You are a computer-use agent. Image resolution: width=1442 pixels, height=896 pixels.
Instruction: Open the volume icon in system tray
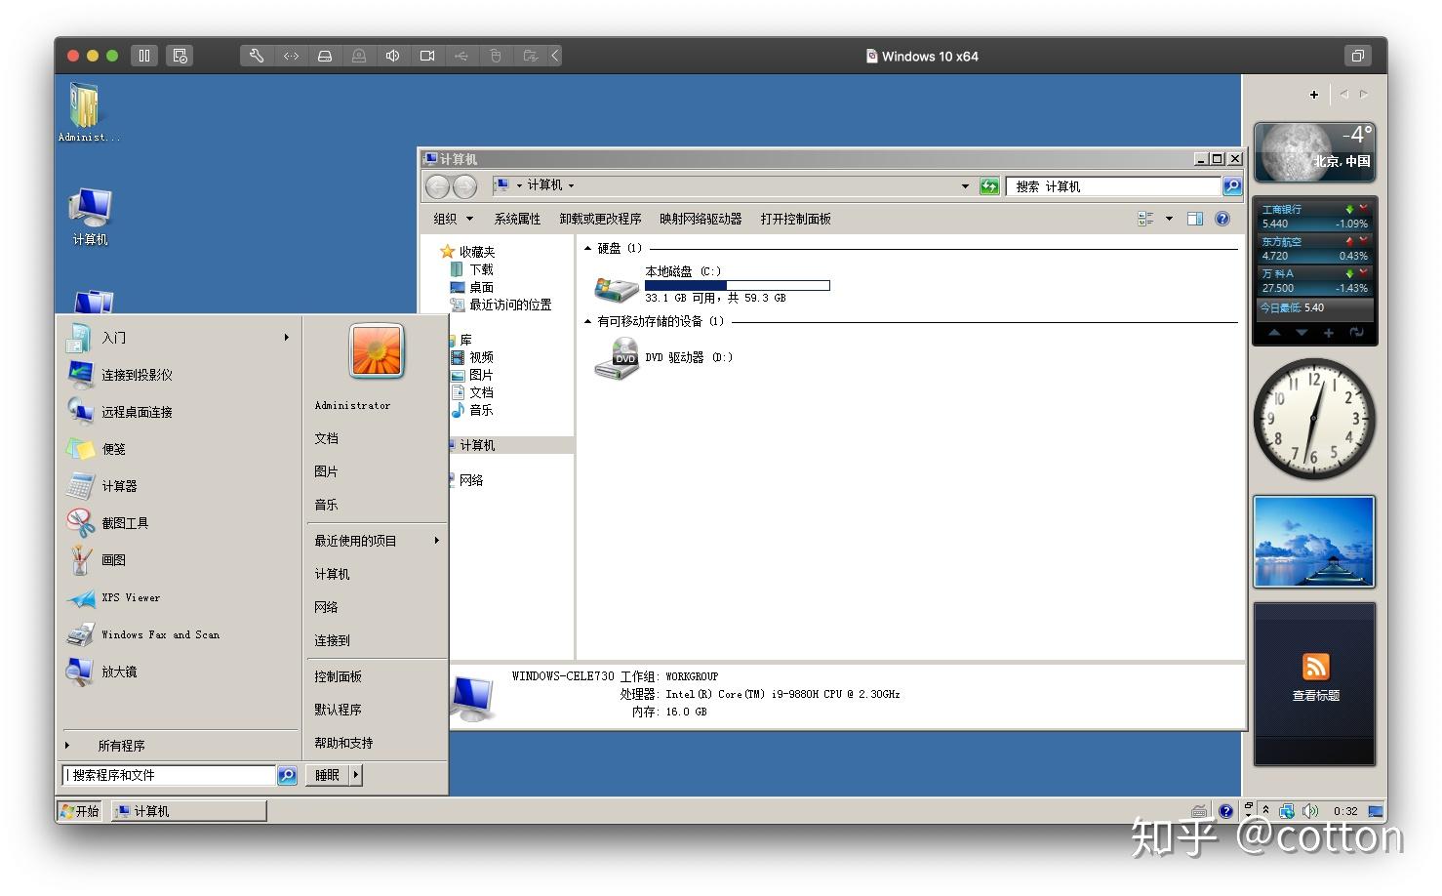click(1309, 811)
